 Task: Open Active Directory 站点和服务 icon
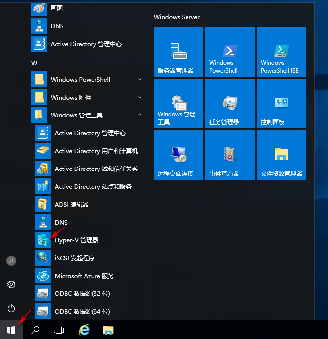tap(43, 186)
